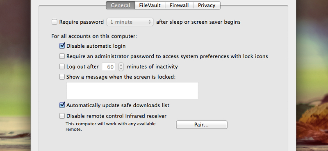Click the Disable automatic login label
Image resolution: width=328 pixels, height=151 pixels.
point(96,46)
